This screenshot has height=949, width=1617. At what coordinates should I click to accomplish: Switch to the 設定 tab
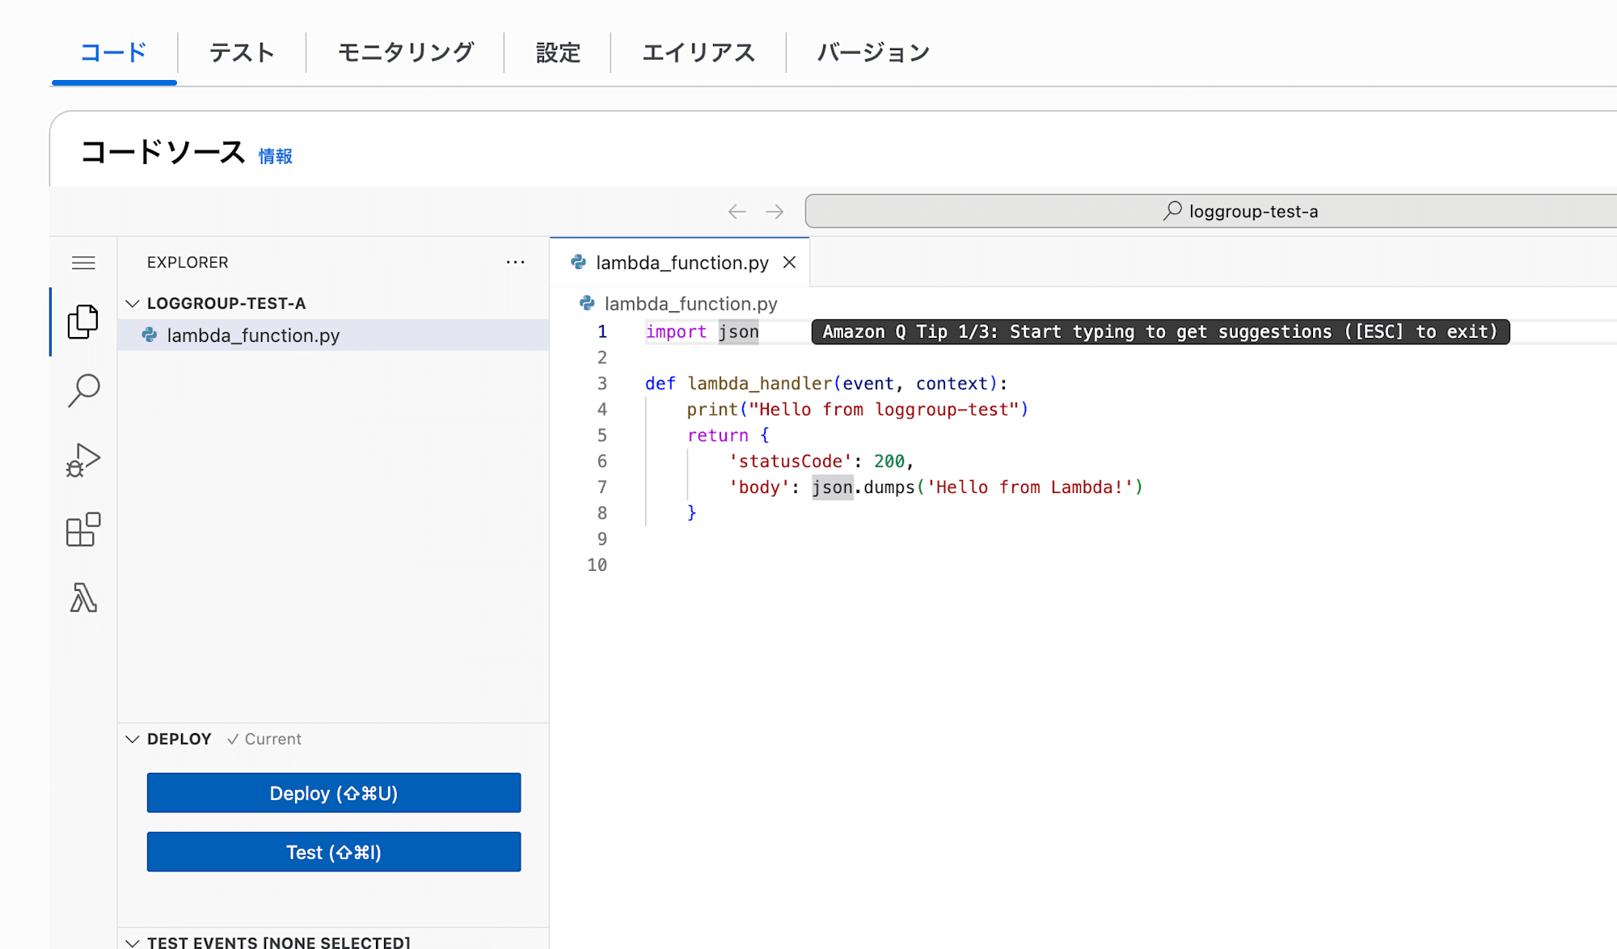[x=558, y=53]
